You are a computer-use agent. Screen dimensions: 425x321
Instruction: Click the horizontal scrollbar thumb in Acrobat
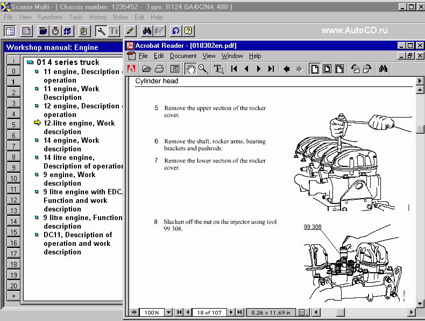pos(341,312)
